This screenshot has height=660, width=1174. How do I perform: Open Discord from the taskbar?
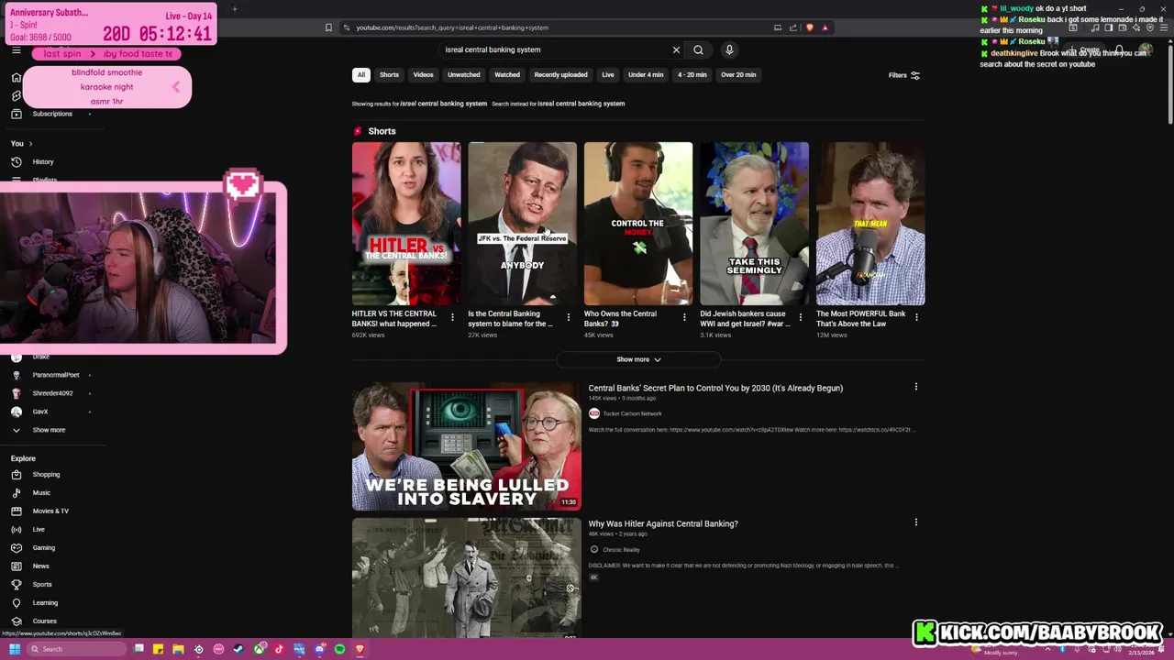tap(319, 649)
